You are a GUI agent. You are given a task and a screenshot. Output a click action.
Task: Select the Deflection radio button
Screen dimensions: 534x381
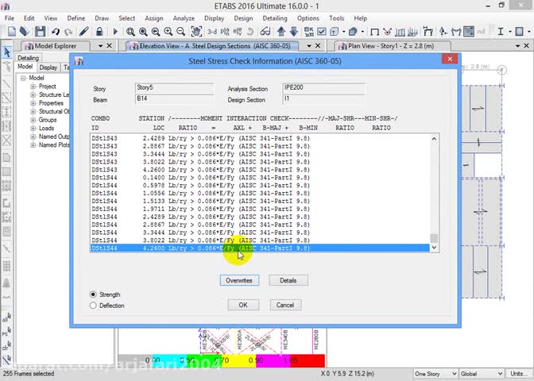(93, 306)
